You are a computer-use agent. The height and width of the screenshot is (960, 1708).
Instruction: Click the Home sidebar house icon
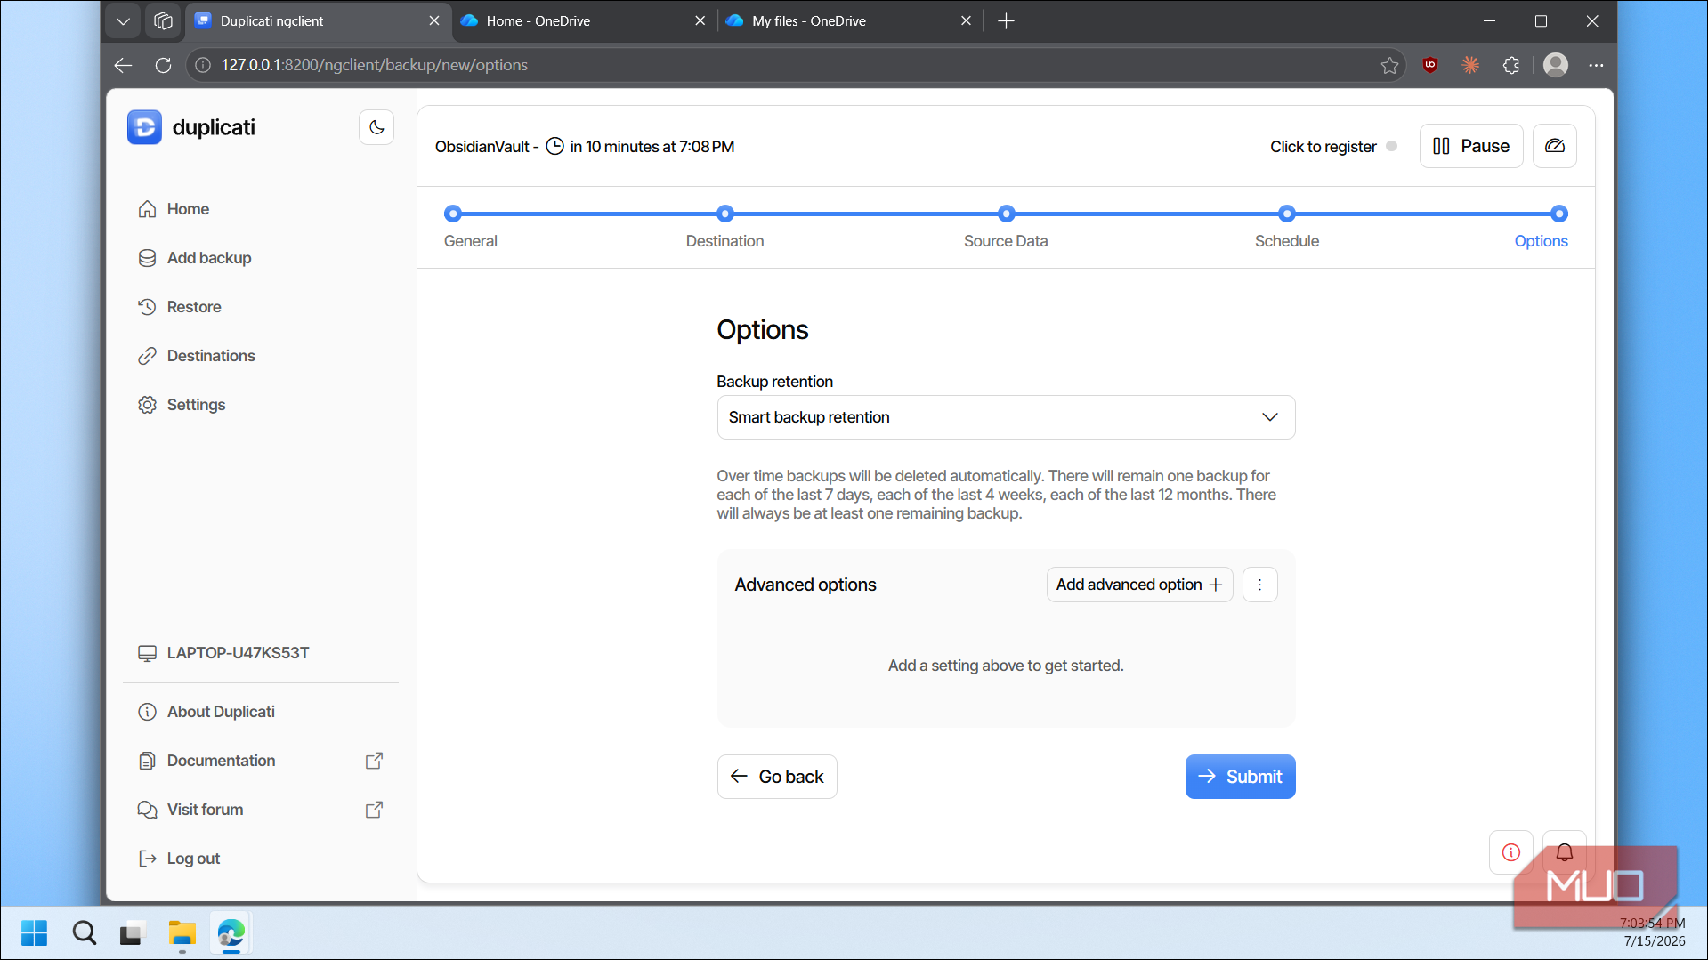tap(147, 209)
